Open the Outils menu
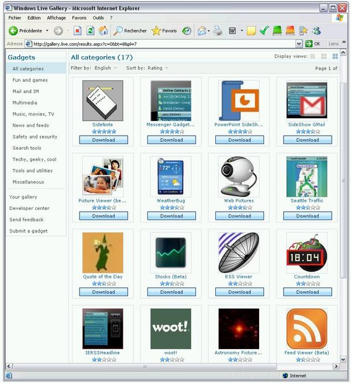The width and height of the screenshot is (351, 383). pos(98,18)
